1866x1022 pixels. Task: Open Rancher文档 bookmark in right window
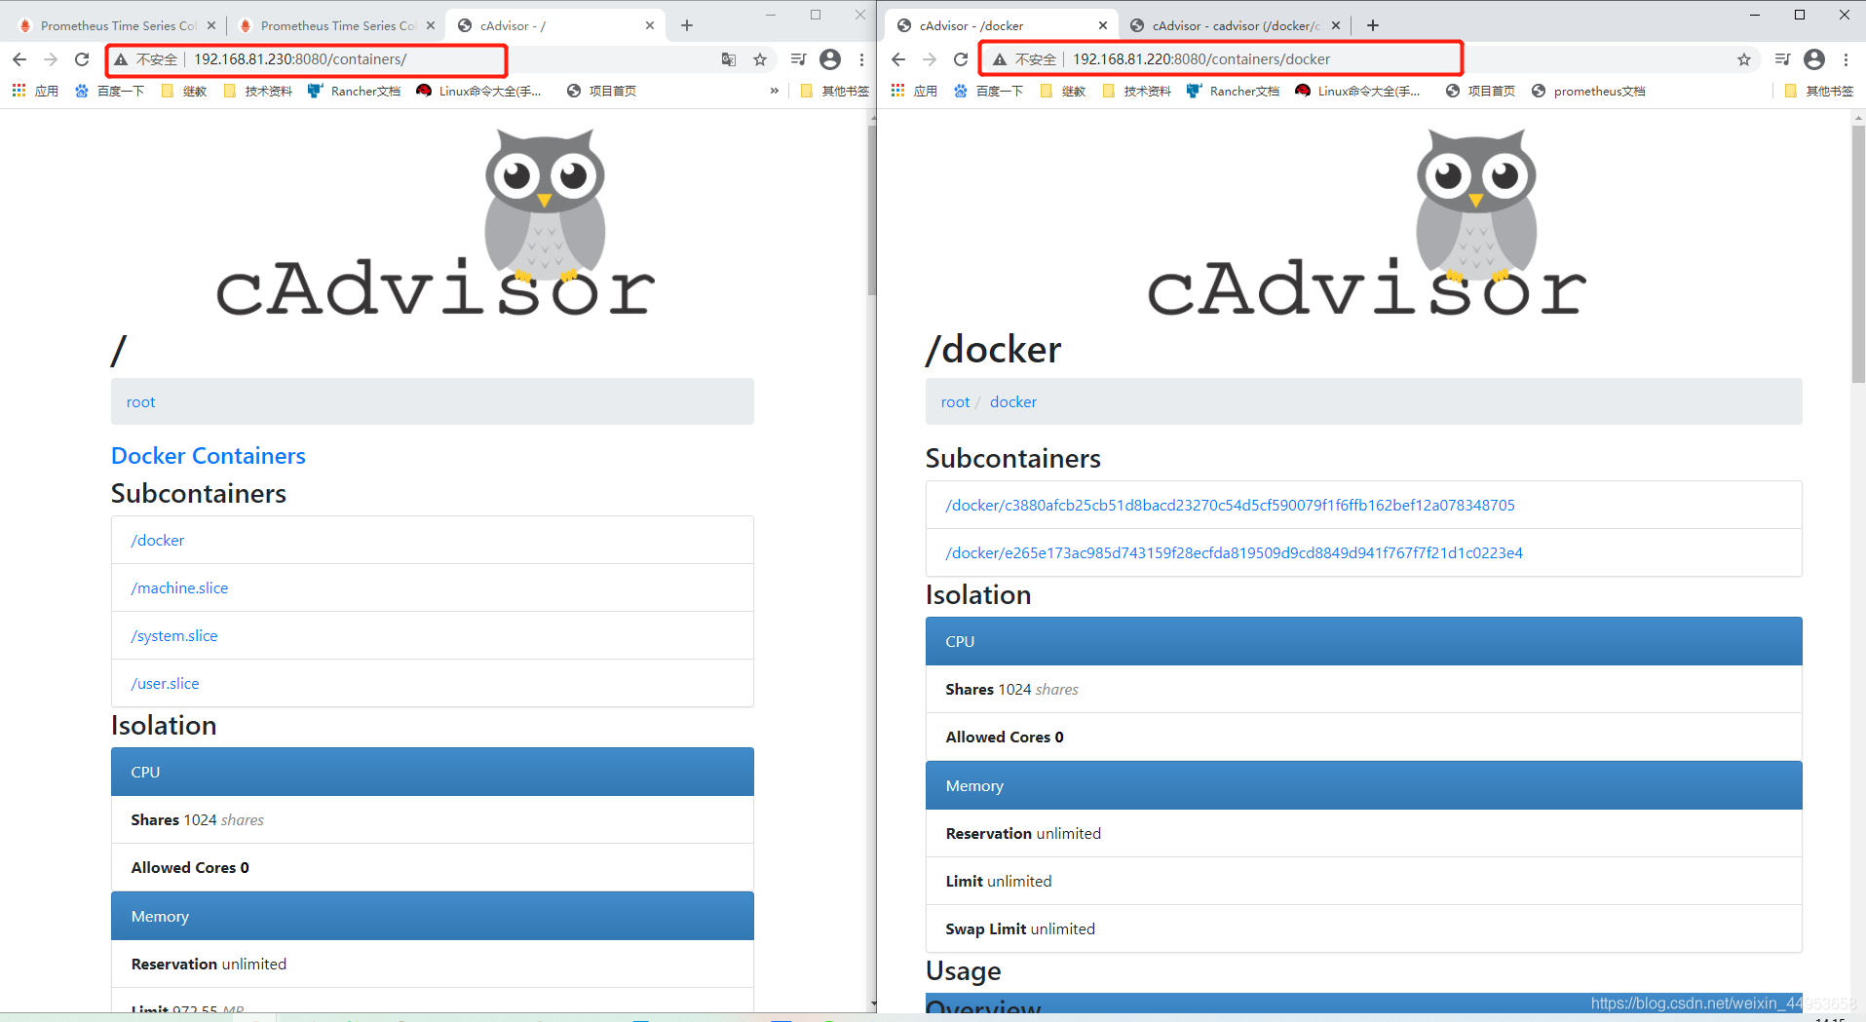(1233, 91)
